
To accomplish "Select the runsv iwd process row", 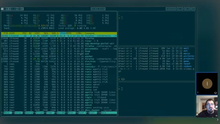I will pos(59,90).
